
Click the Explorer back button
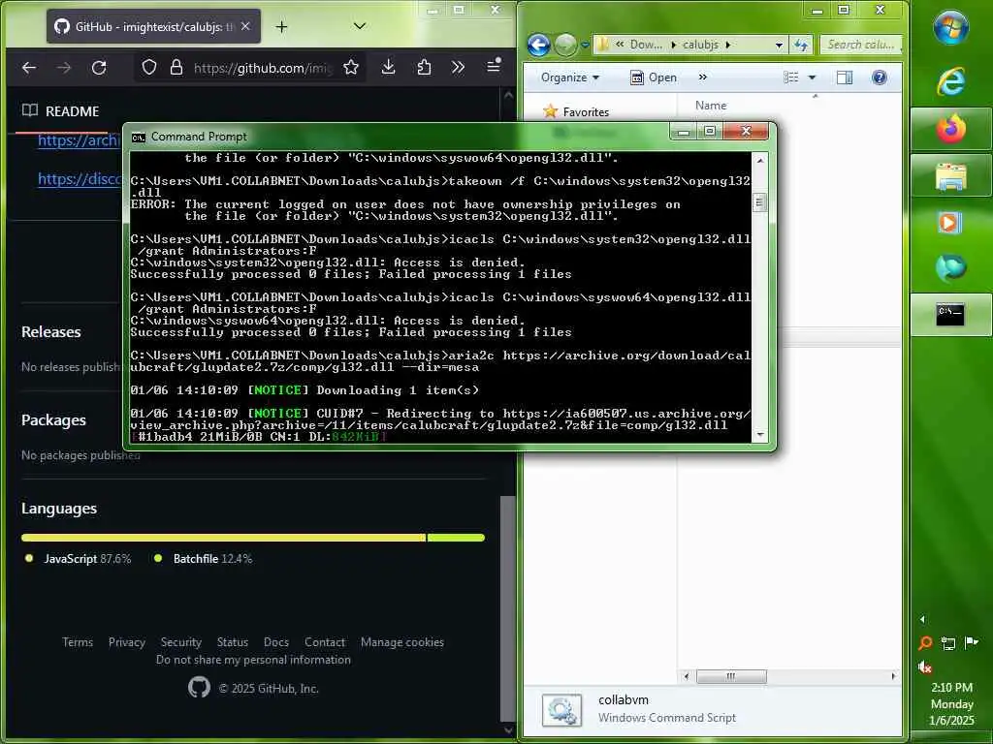[538, 45]
